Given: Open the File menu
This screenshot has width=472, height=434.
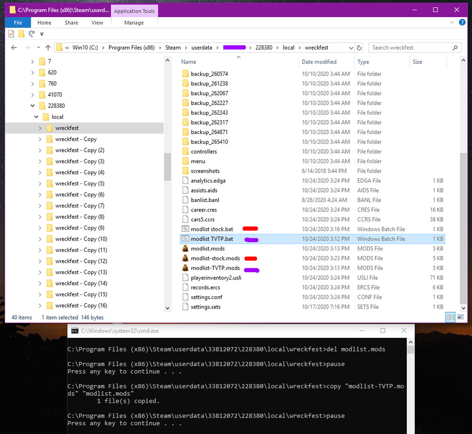Looking at the screenshot, I should (x=18, y=23).
